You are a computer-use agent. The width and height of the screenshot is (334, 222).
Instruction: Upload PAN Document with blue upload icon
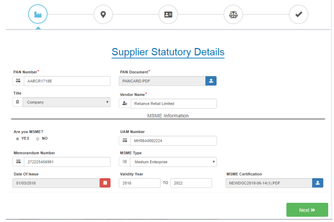pos(211,81)
